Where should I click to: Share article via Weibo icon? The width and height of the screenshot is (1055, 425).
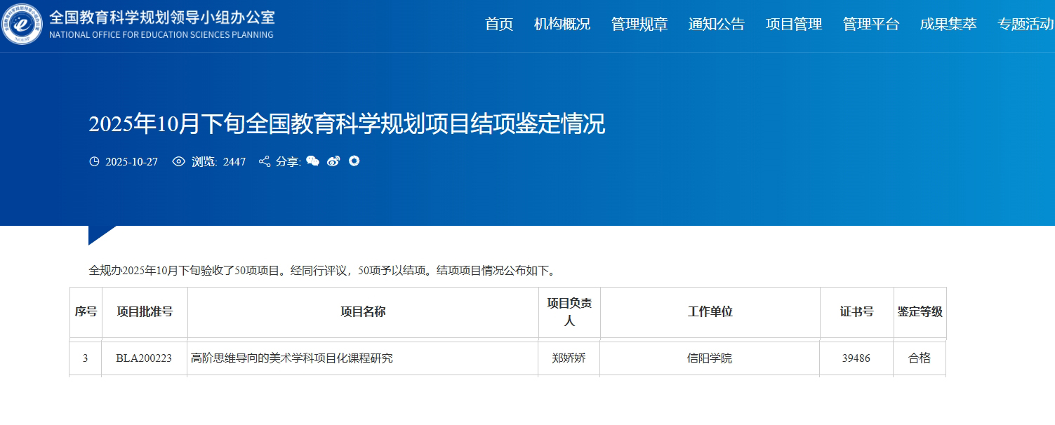pos(333,161)
